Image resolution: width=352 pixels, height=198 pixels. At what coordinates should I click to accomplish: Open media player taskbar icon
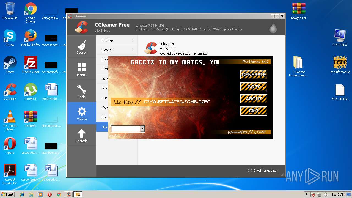[x=40, y=194]
